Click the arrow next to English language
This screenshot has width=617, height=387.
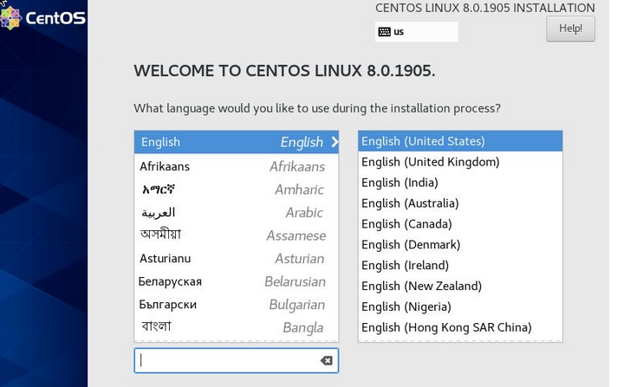click(x=334, y=142)
